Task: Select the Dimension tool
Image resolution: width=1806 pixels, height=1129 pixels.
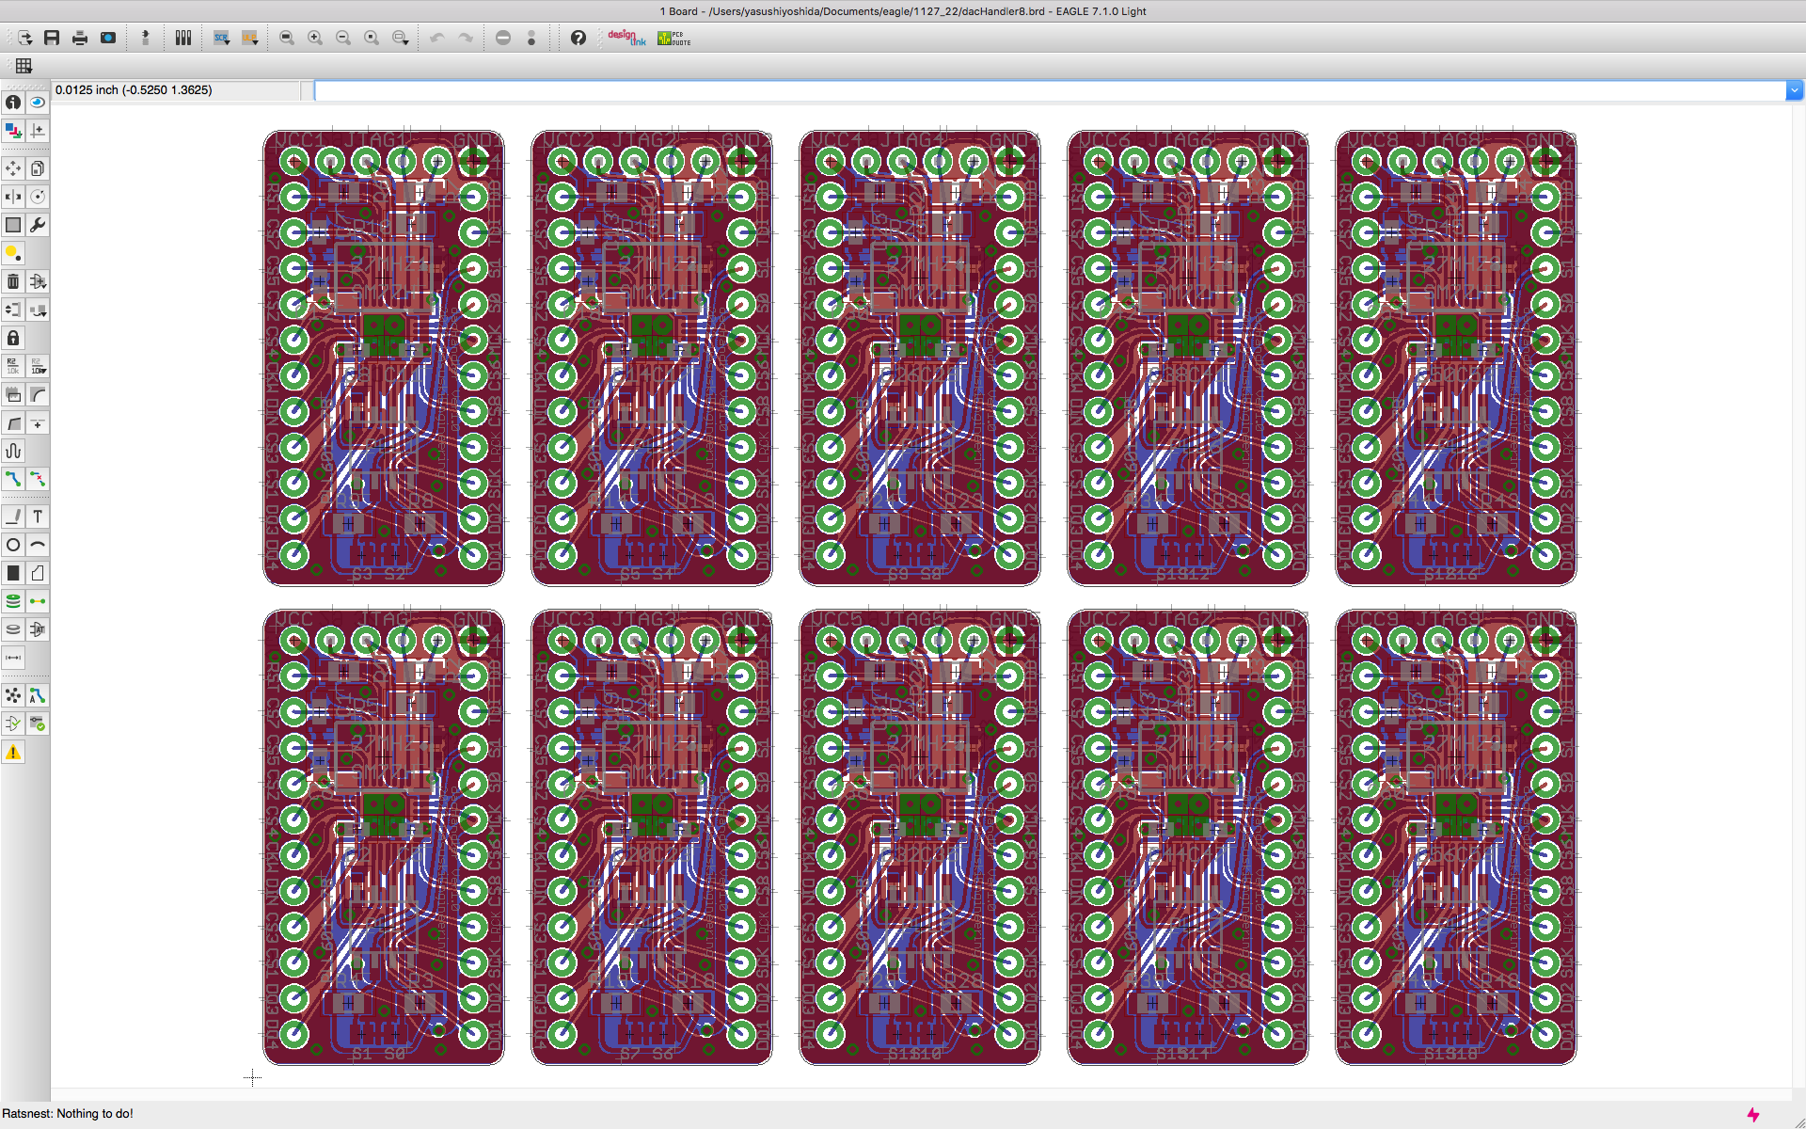Action: click(x=13, y=658)
